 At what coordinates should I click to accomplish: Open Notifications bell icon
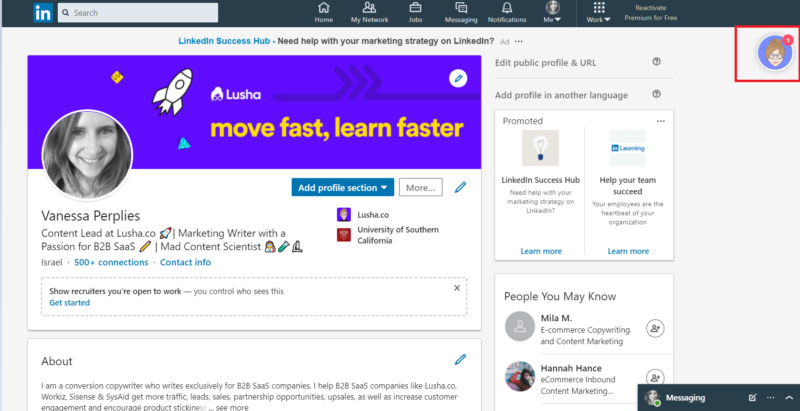click(507, 8)
